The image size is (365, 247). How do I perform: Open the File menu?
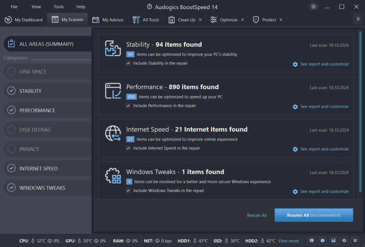click(x=14, y=7)
